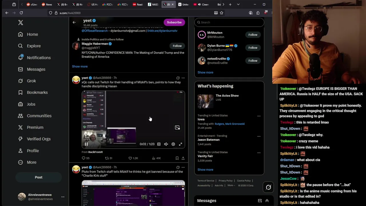366x206 pixels.
Task: Open Terms of Service footer link
Action: coord(206,181)
